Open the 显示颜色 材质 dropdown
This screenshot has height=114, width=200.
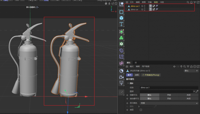[169, 103]
